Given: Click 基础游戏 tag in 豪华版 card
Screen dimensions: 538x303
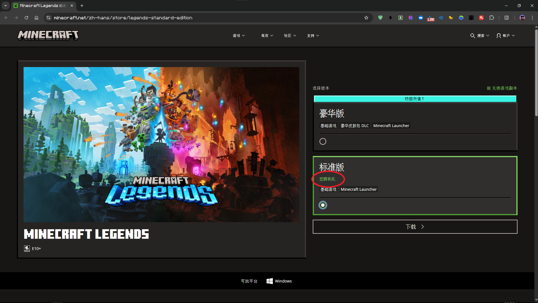Looking at the screenshot, I should point(328,126).
